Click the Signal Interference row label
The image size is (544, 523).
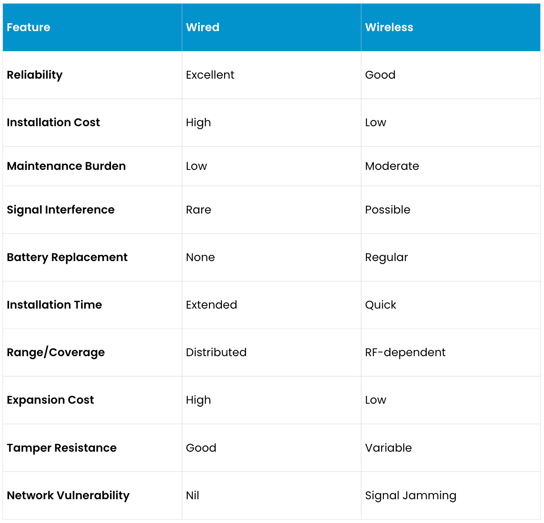pos(60,210)
